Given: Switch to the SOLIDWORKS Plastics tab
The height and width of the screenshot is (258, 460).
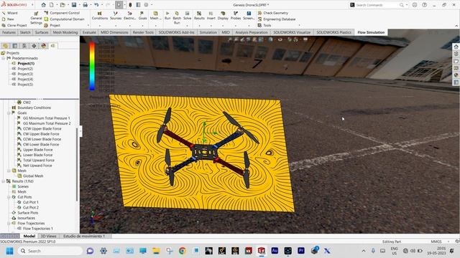Looking at the screenshot, I should 333,32.
